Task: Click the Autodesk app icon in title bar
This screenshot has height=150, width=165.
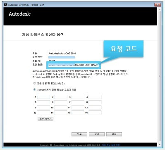Action: (x=6, y=5)
